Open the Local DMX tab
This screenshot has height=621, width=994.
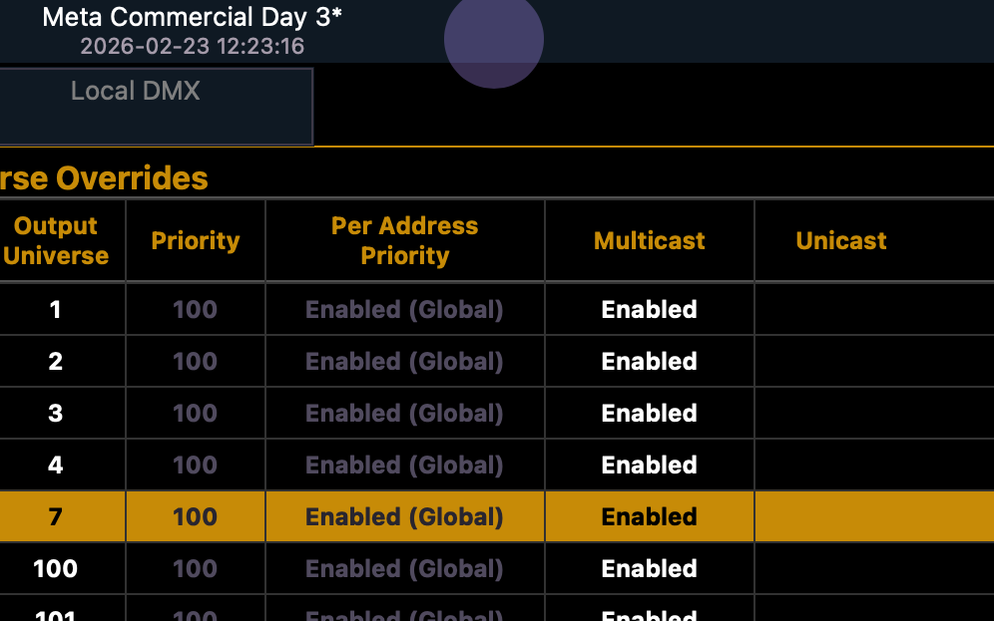pyautogui.click(x=136, y=92)
